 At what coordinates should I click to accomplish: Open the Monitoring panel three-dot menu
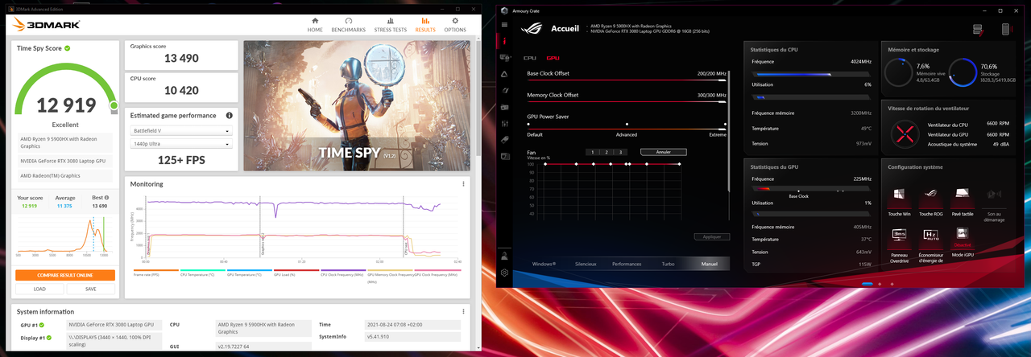click(x=463, y=184)
